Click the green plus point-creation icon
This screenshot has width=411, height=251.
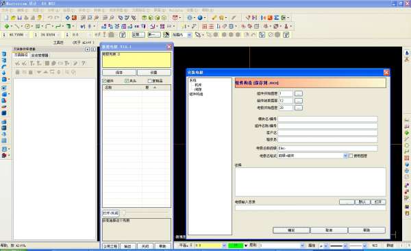7,26
